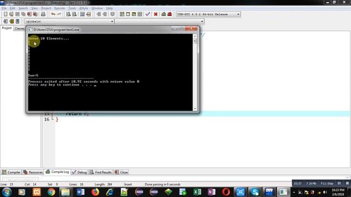The width and height of the screenshot is (351, 197).
Task: Open the Windows Start menu
Action: [7, 192]
